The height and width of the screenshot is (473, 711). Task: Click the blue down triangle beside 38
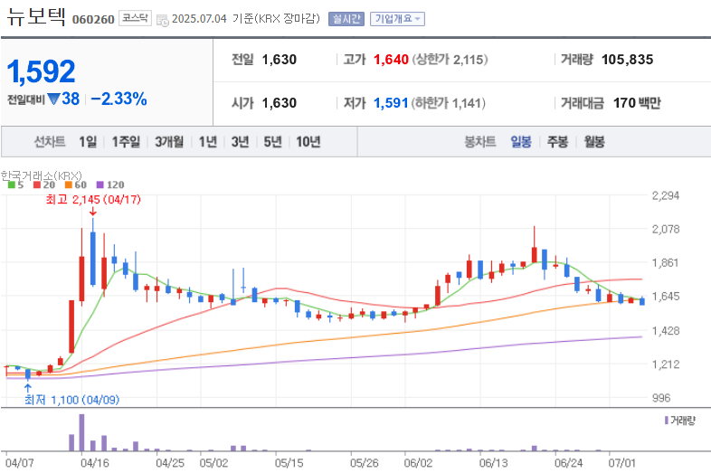click(53, 99)
